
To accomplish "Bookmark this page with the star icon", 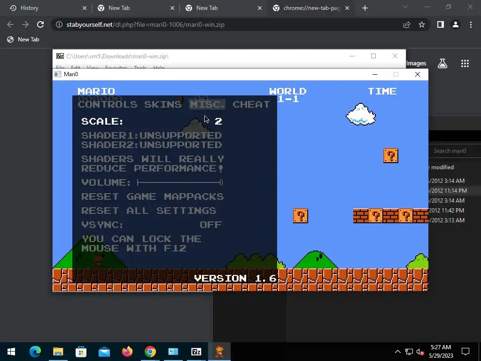I will (x=422, y=24).
